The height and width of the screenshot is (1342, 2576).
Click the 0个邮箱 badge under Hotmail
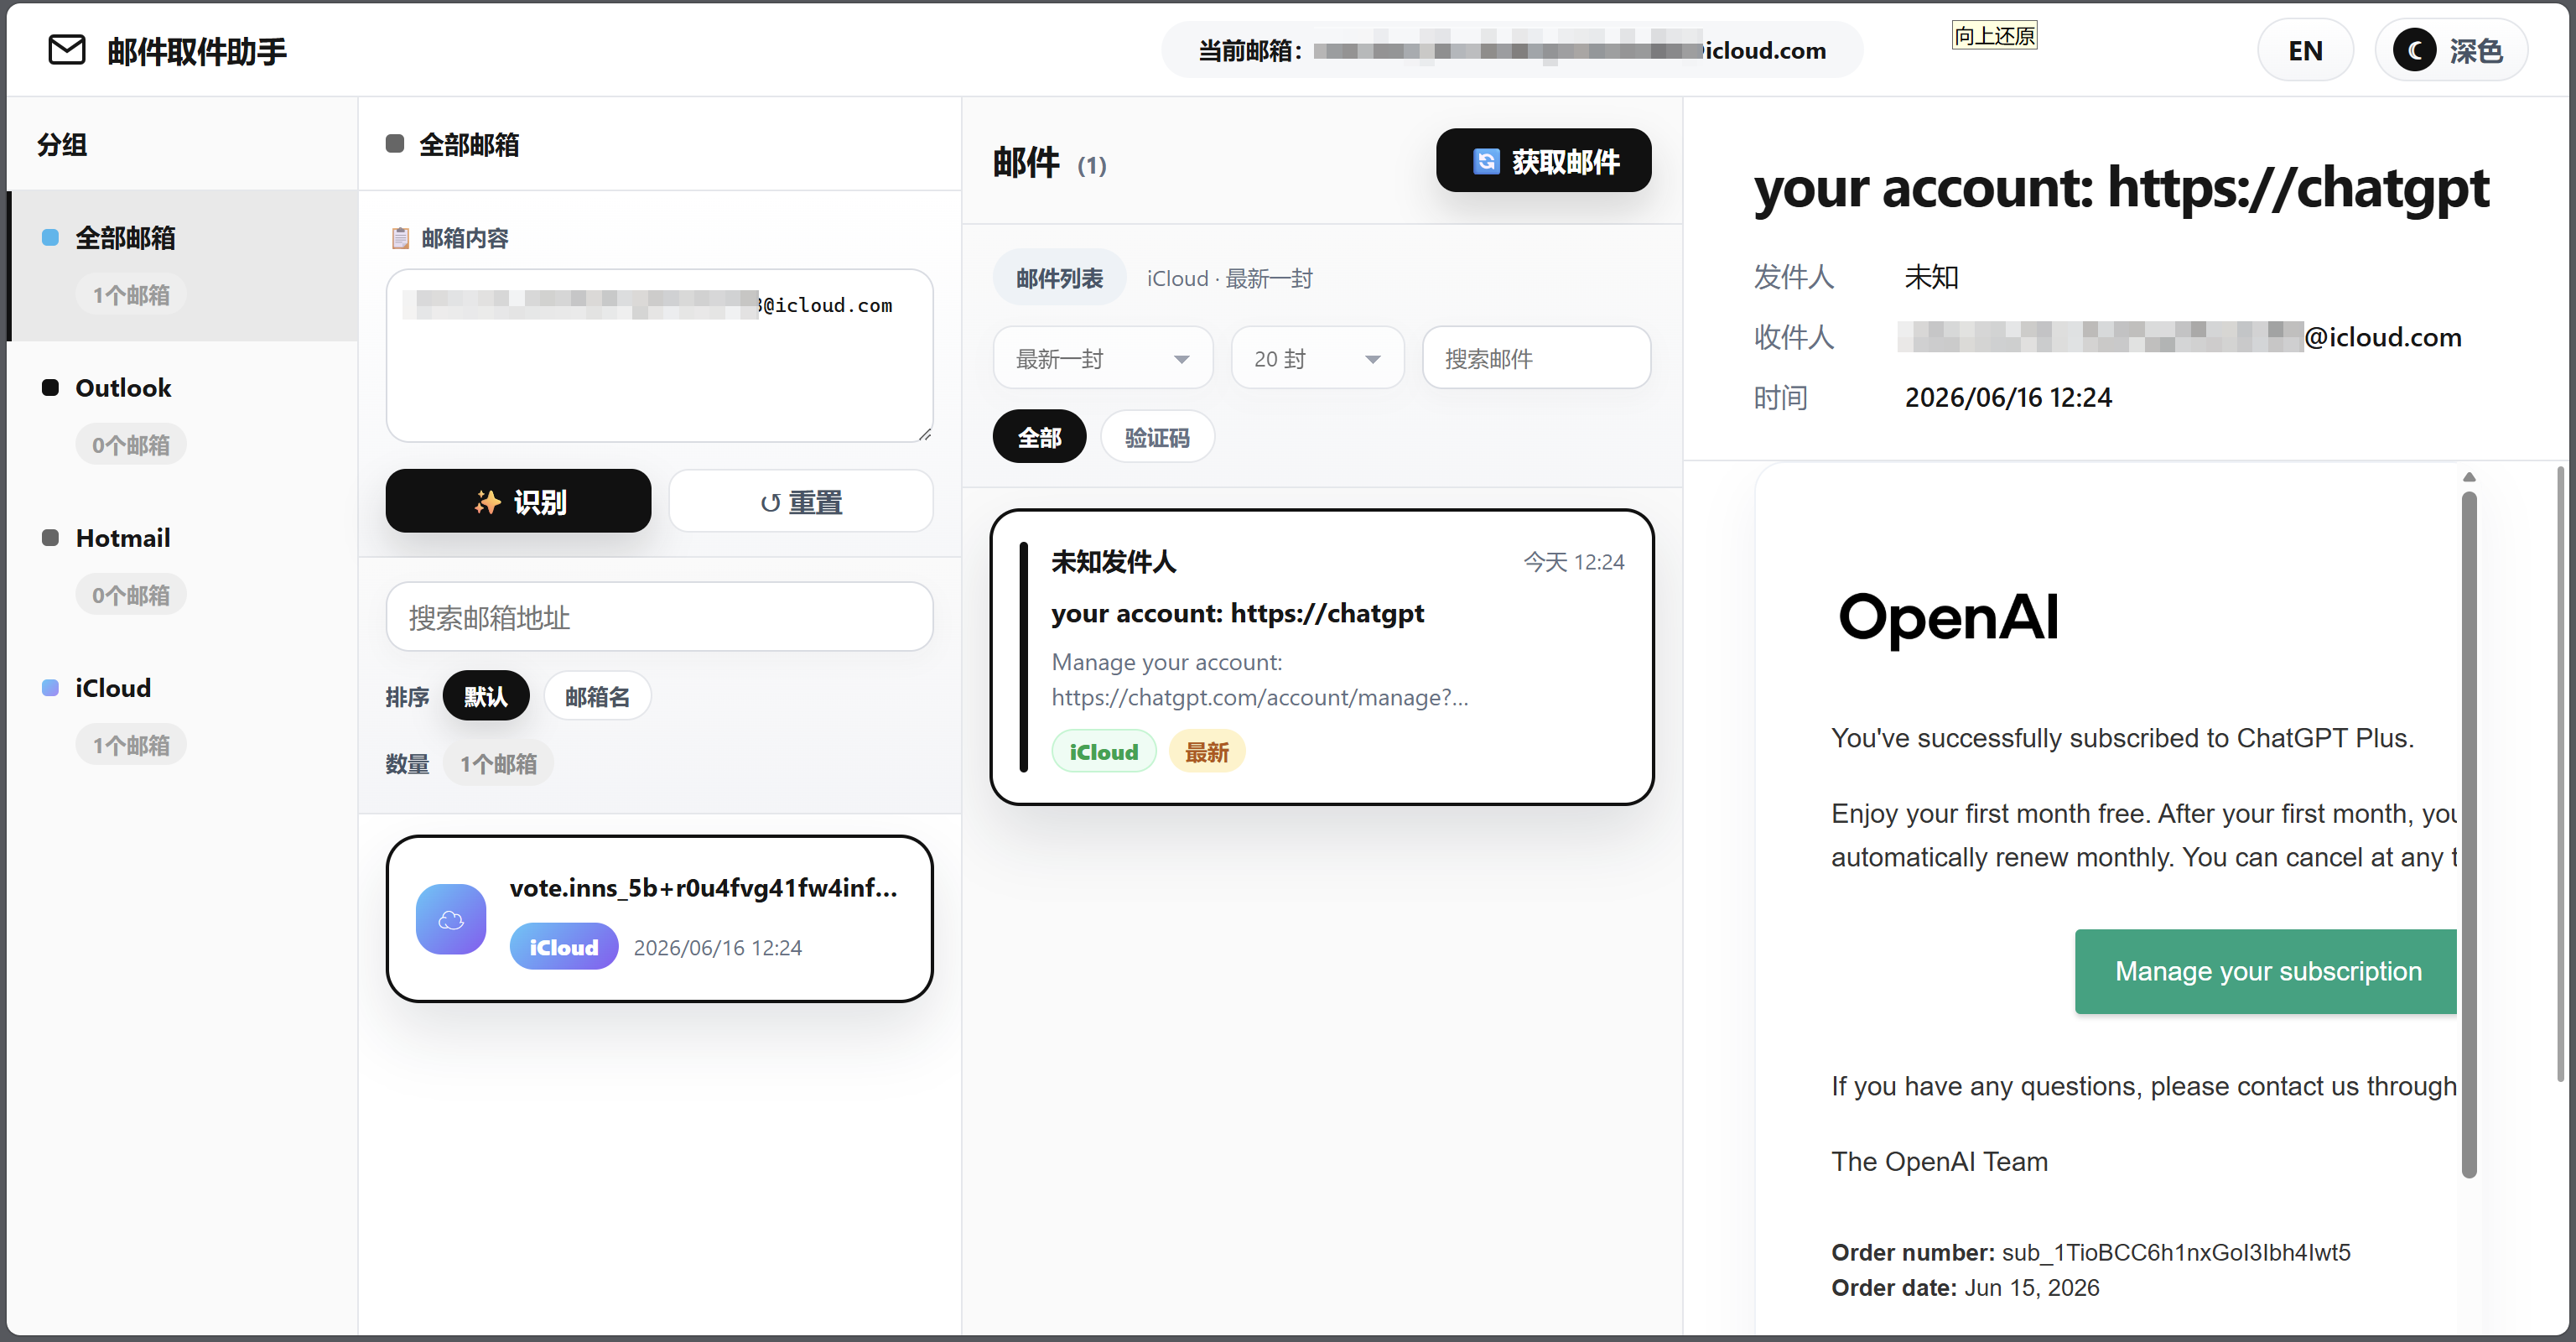click(131, 594)
